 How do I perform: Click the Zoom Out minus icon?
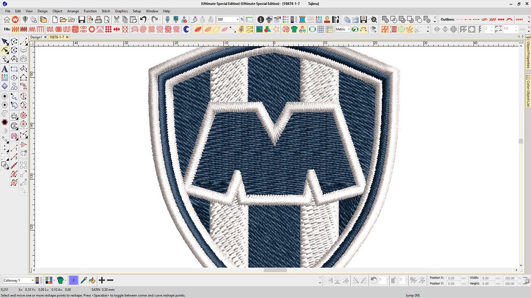[110, 280]
